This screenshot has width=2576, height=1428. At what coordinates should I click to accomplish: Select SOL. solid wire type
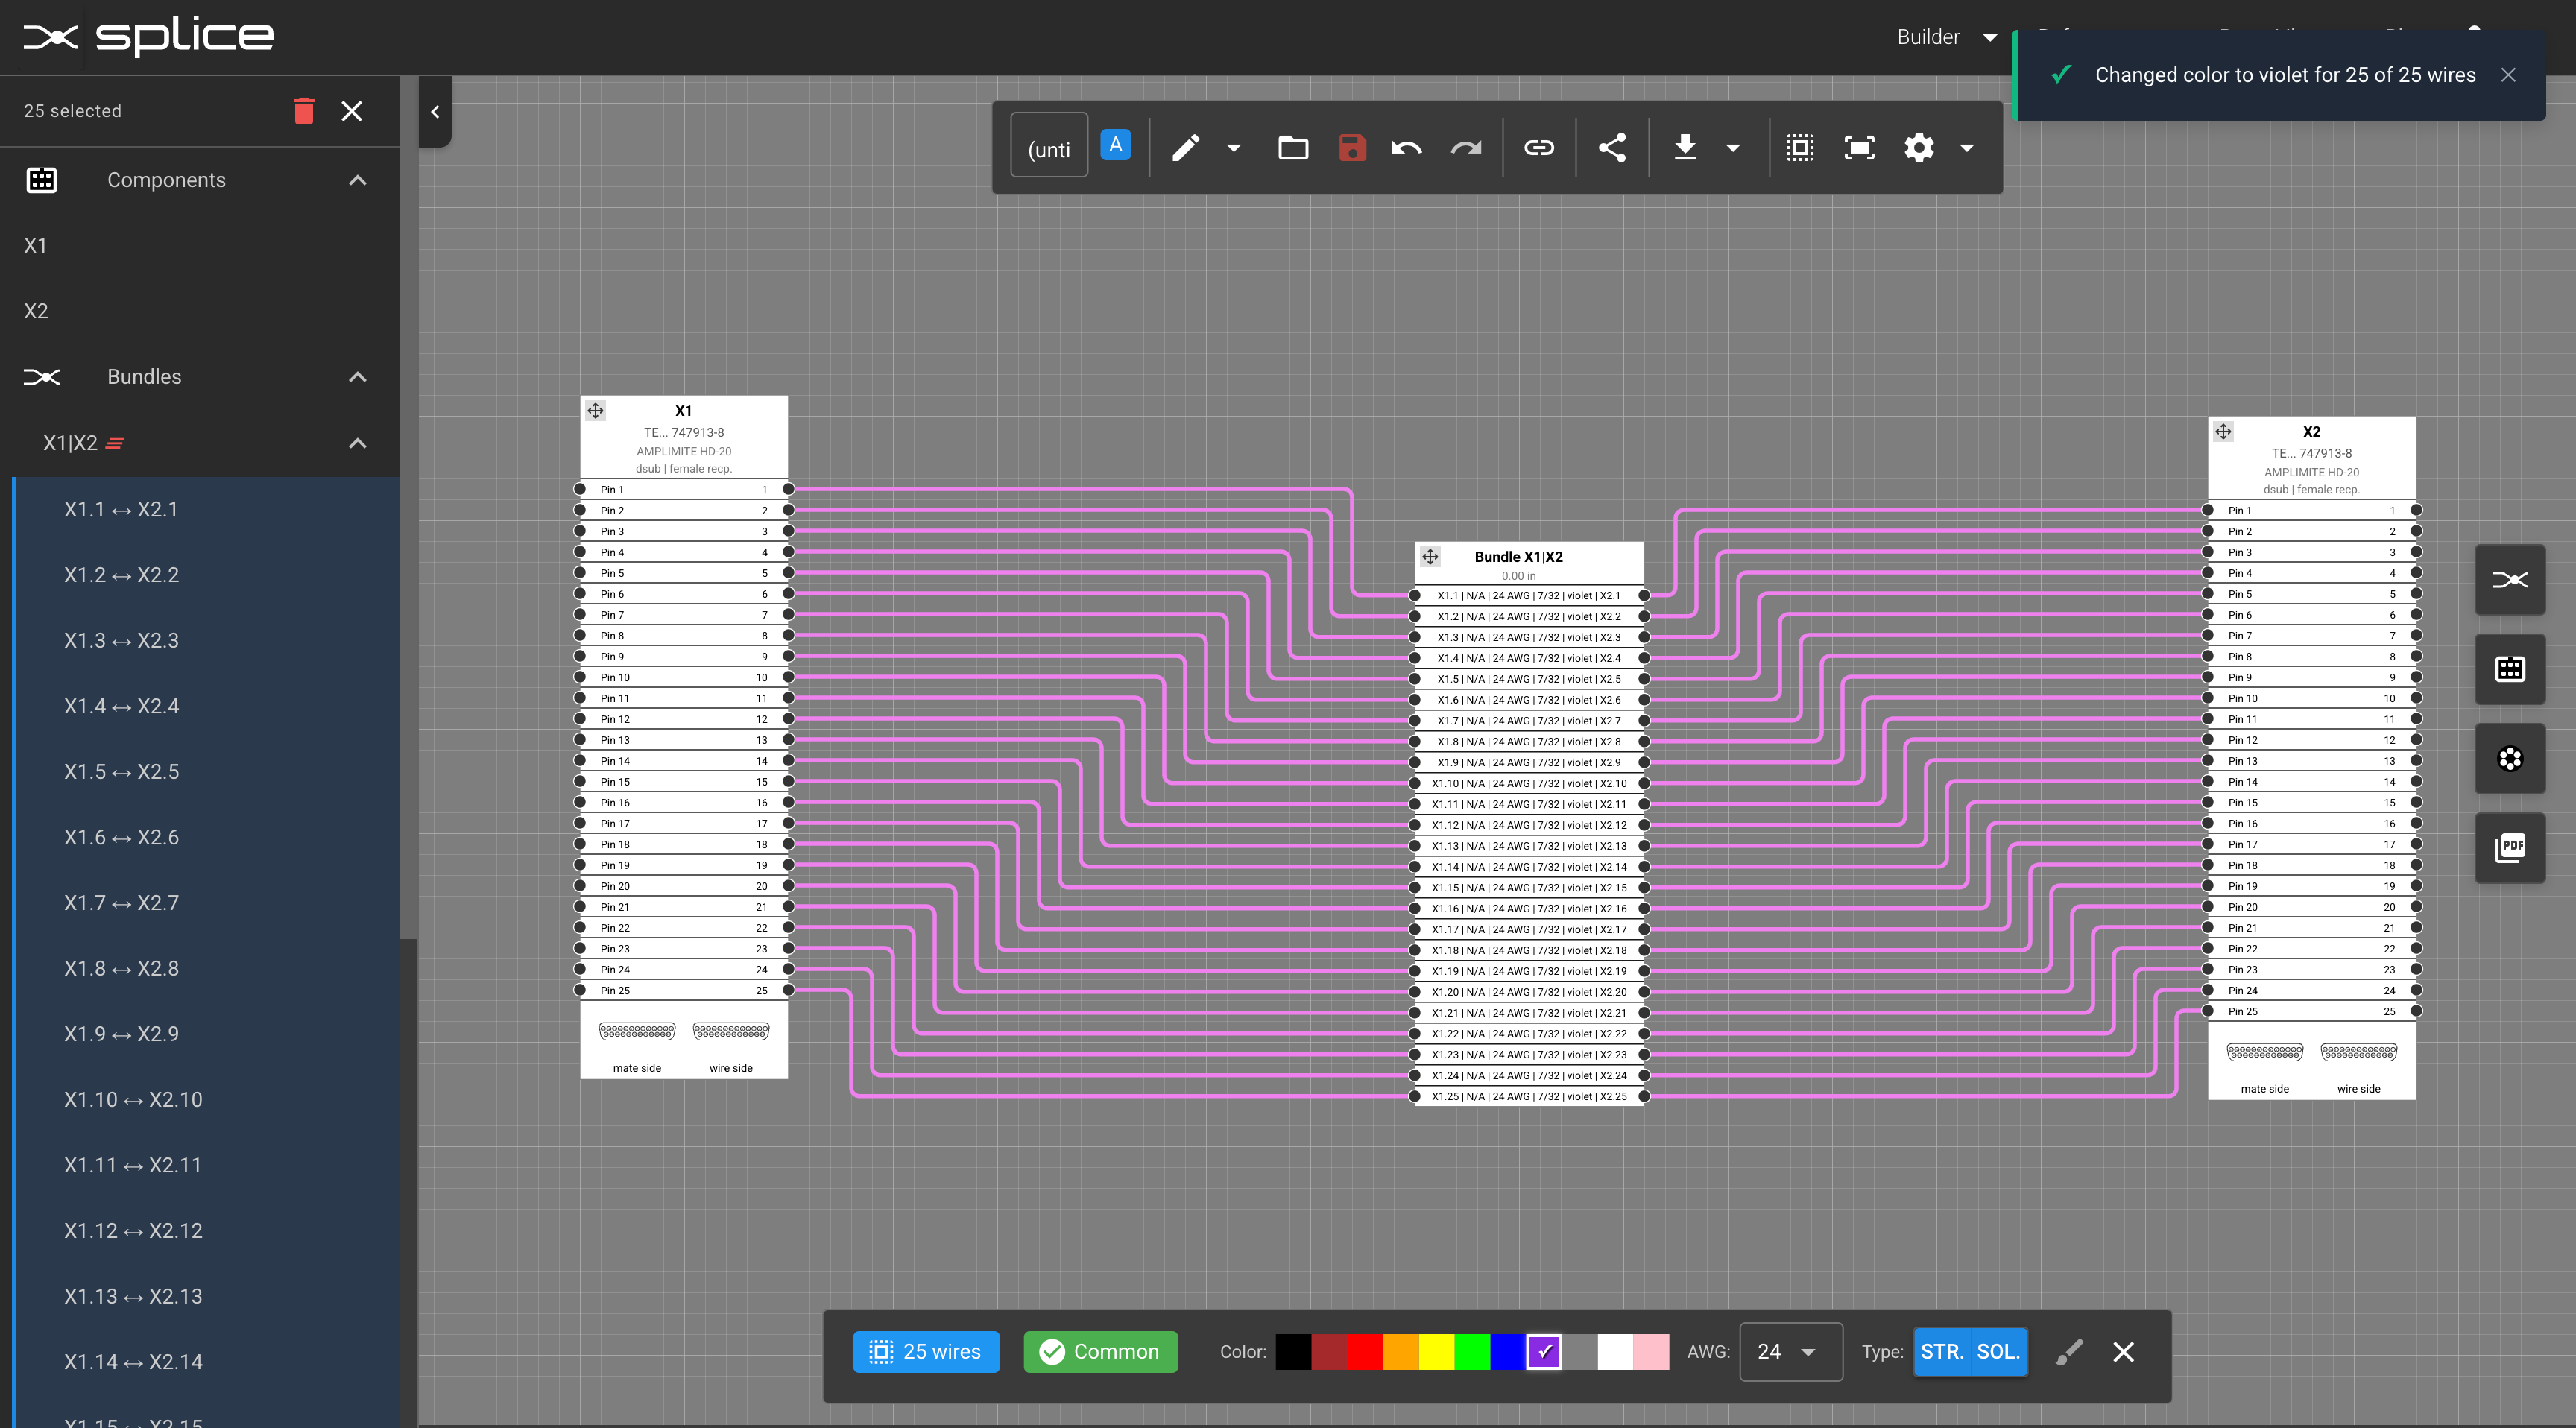(x=1998, y=1352)
